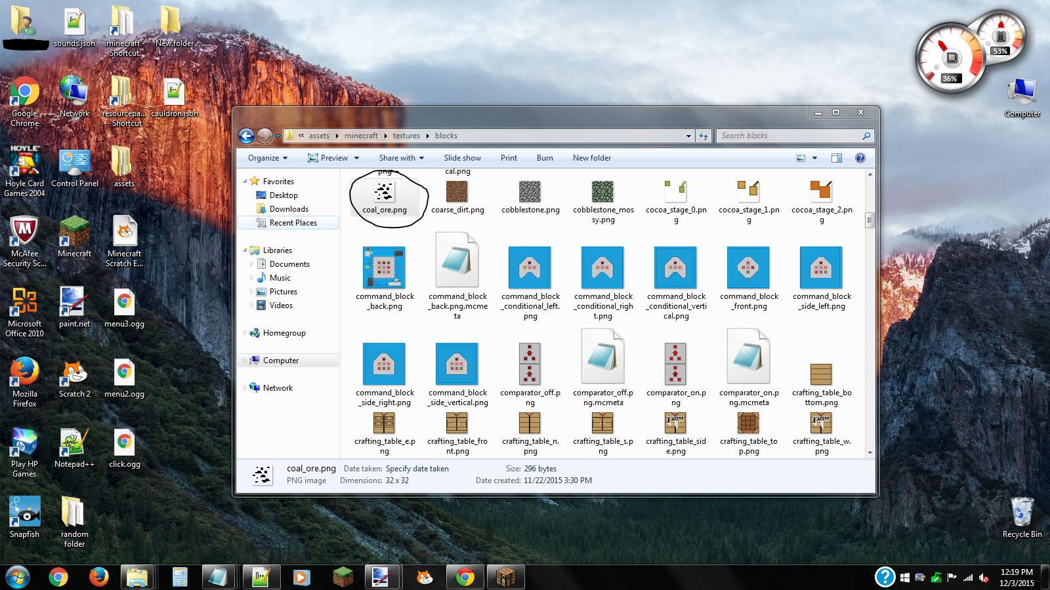Click the textures breadcrumb in address bar
The width and height of the screenshot is (1050, 590).
tap(406, 136)
